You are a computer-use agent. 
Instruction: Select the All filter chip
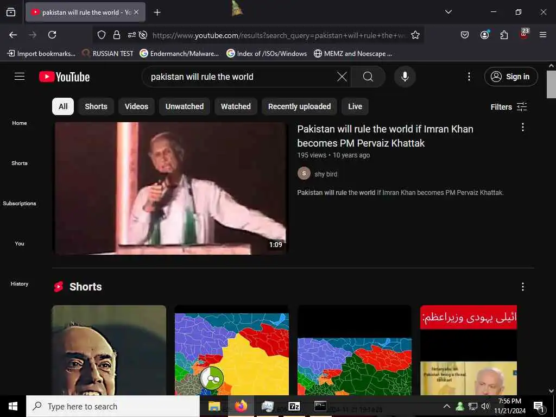tap(63, 106)
